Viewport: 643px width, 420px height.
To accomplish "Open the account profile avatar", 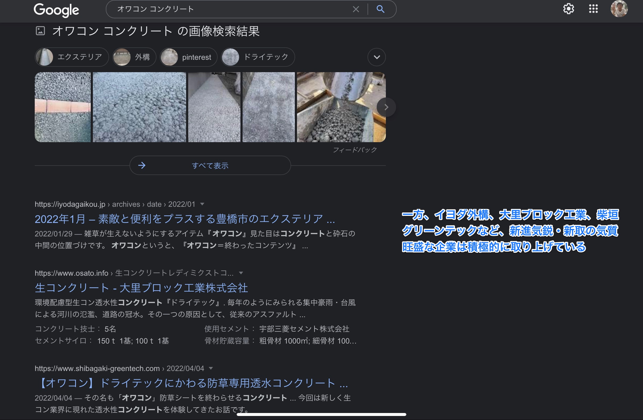I will [619, 9].
